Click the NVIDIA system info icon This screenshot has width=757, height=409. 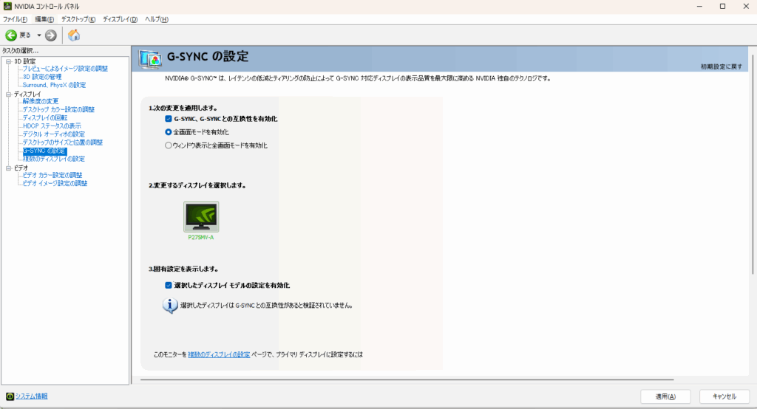click(10, 396)
